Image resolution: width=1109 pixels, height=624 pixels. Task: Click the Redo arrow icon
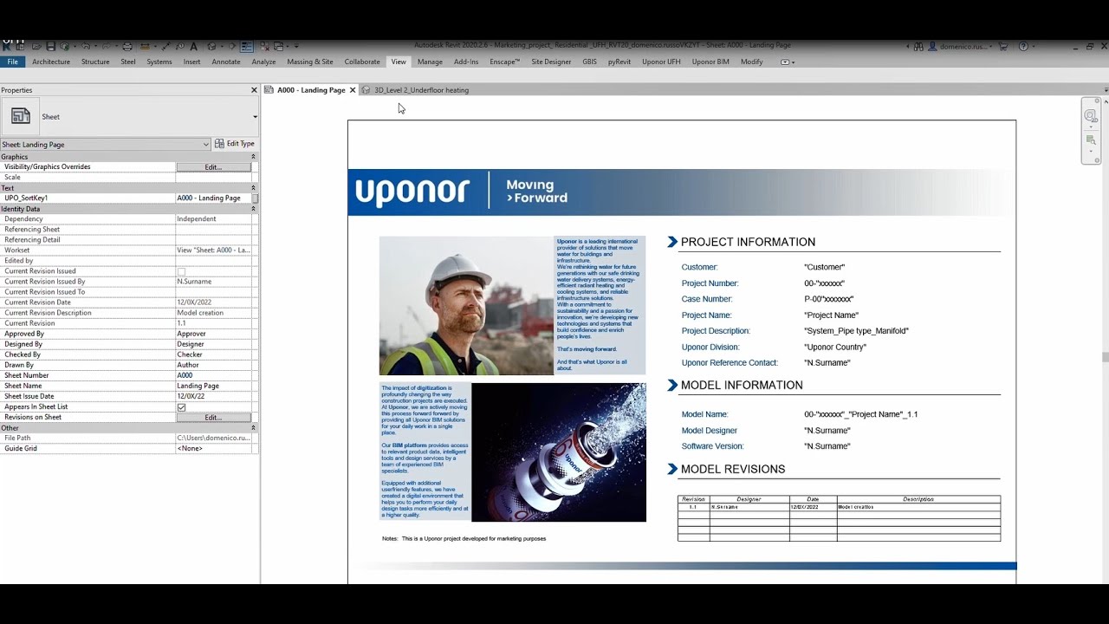pyautogui.click(x=107, y=46)
